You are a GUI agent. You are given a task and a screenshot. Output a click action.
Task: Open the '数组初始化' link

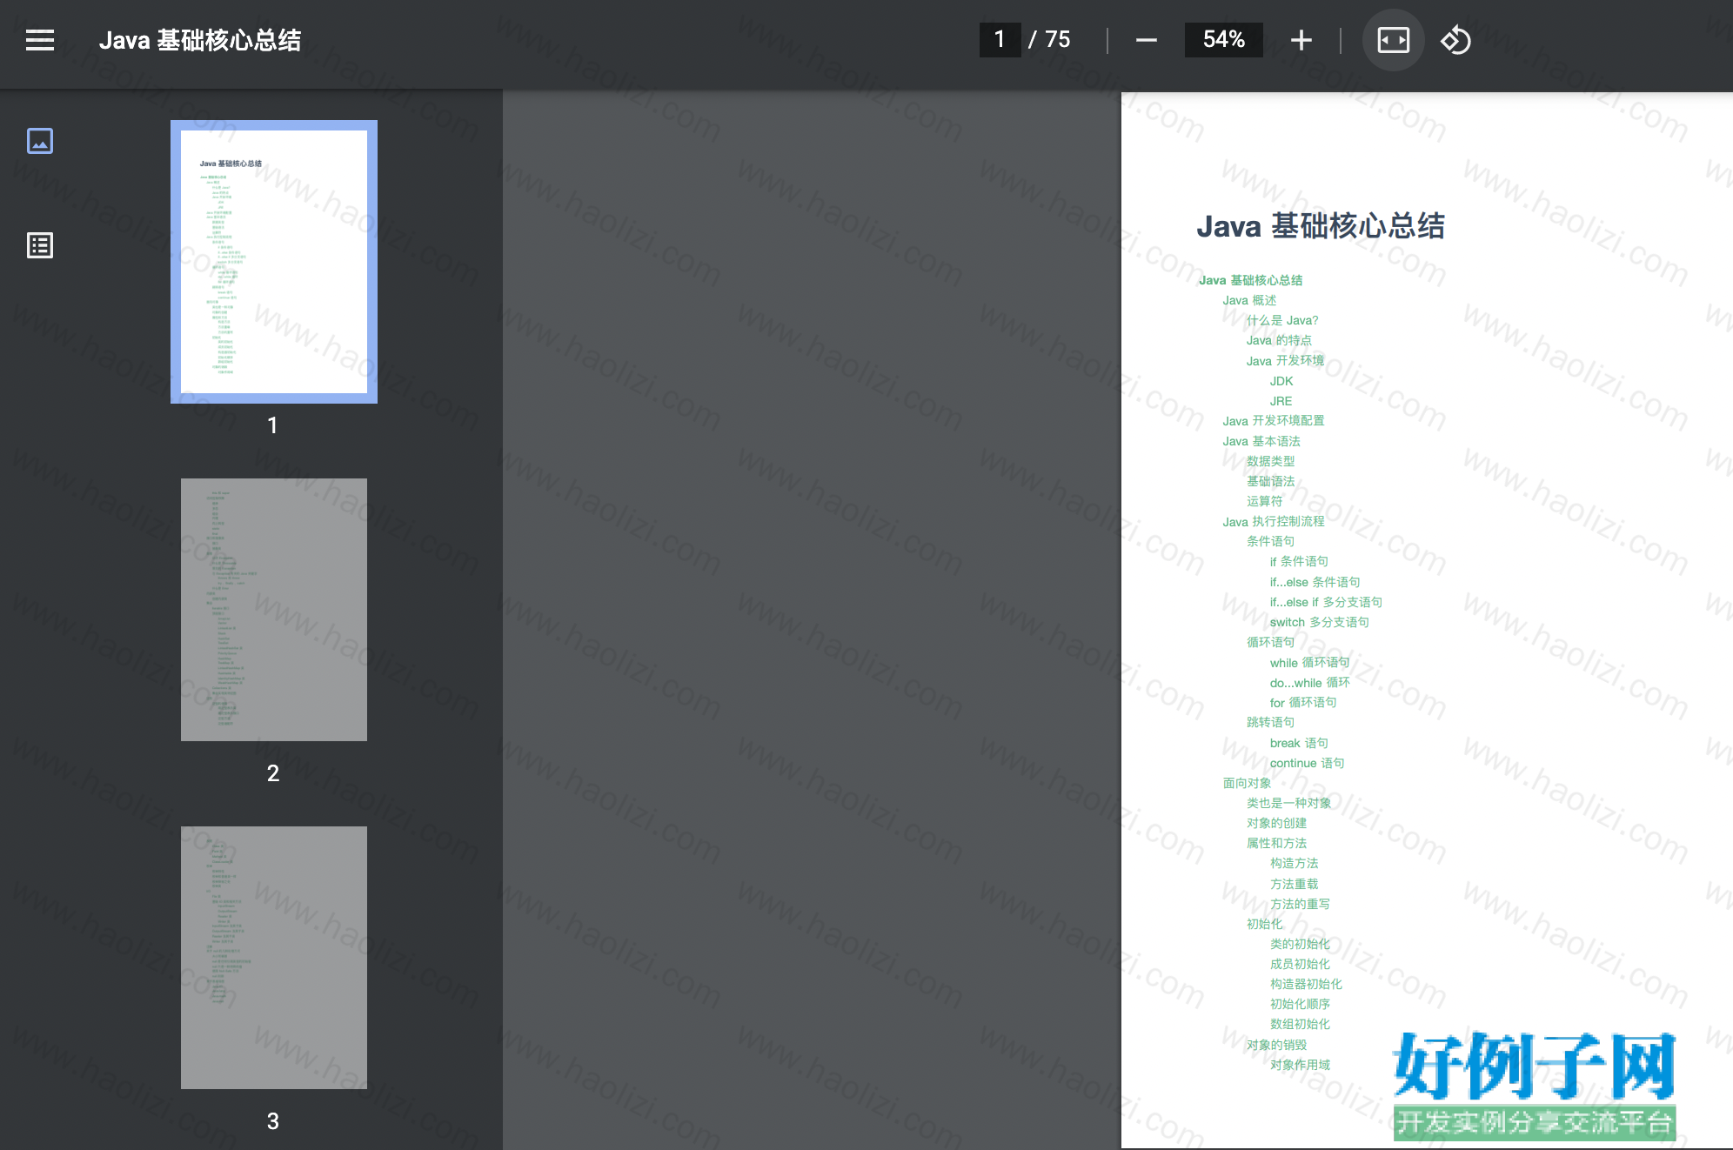1300,1024
